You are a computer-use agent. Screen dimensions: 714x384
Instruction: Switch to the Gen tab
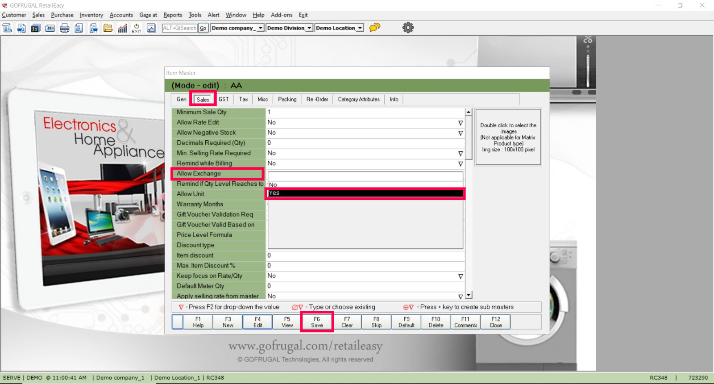click(x=181, y=99)
